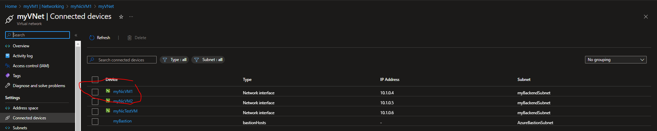
Task: Open the Subnet : all filter
Action: (x=208, y=60)
